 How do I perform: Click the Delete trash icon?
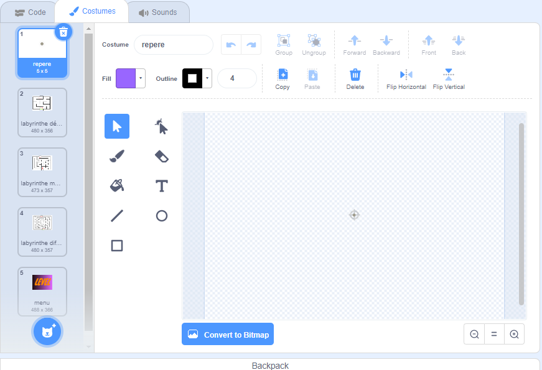355,75
